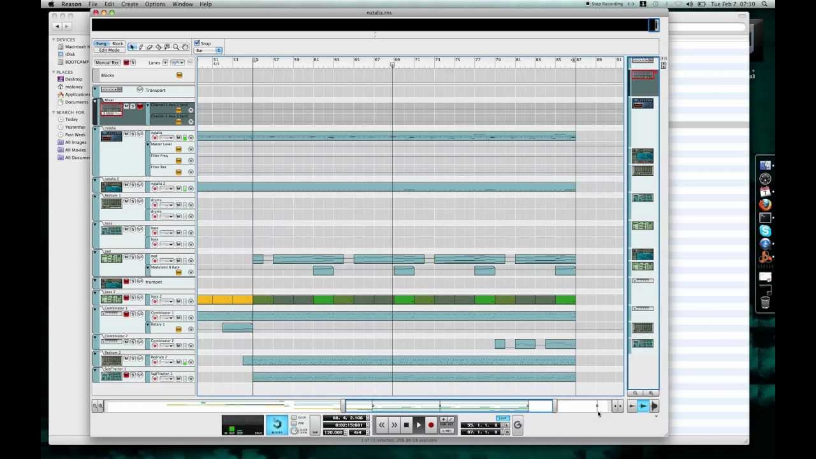This screenshot has height=459, width=816.
Task: Select the Mute tool
Action: point(167,47)
